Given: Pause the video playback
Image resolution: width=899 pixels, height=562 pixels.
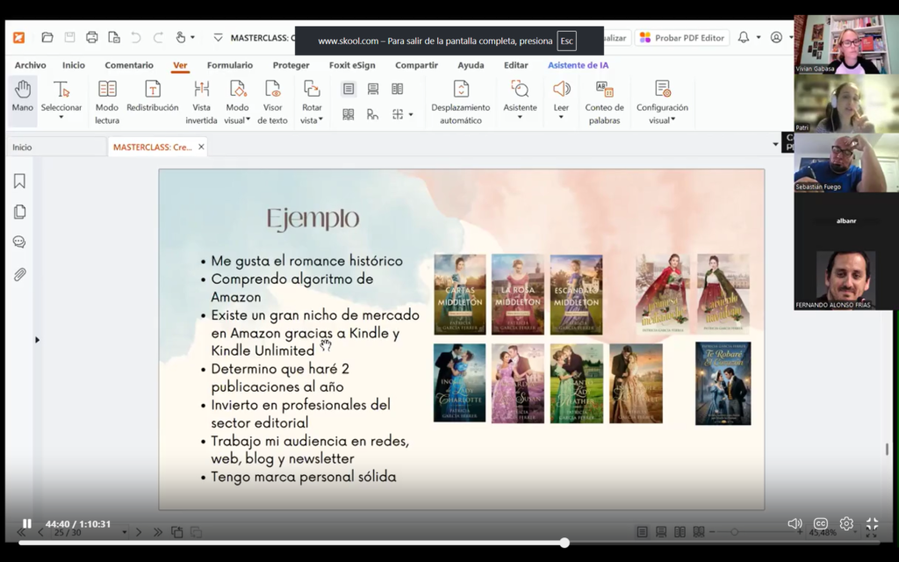Looking at the screenshot, I should tap(27, 523).
